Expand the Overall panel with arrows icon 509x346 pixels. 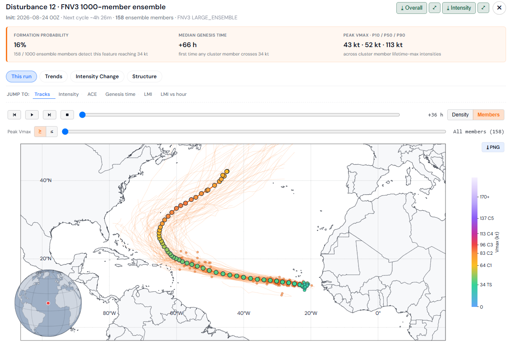pos(435,8)
